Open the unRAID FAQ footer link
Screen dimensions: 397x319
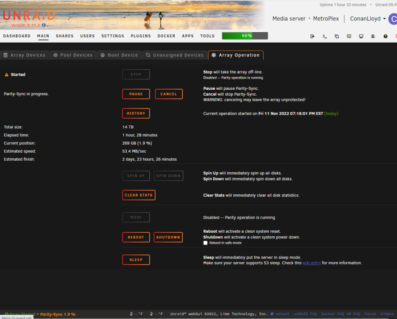[305, 314]
